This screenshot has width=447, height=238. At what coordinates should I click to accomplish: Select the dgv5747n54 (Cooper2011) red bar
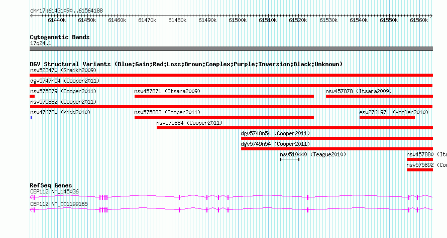point(231,86)
